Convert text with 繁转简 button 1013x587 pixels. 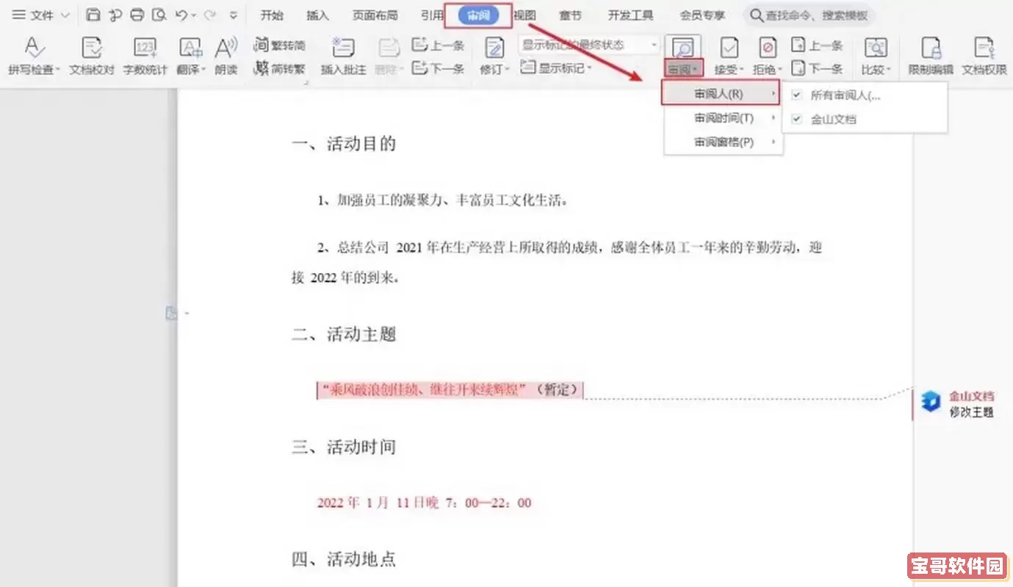(x=279, y=45)
